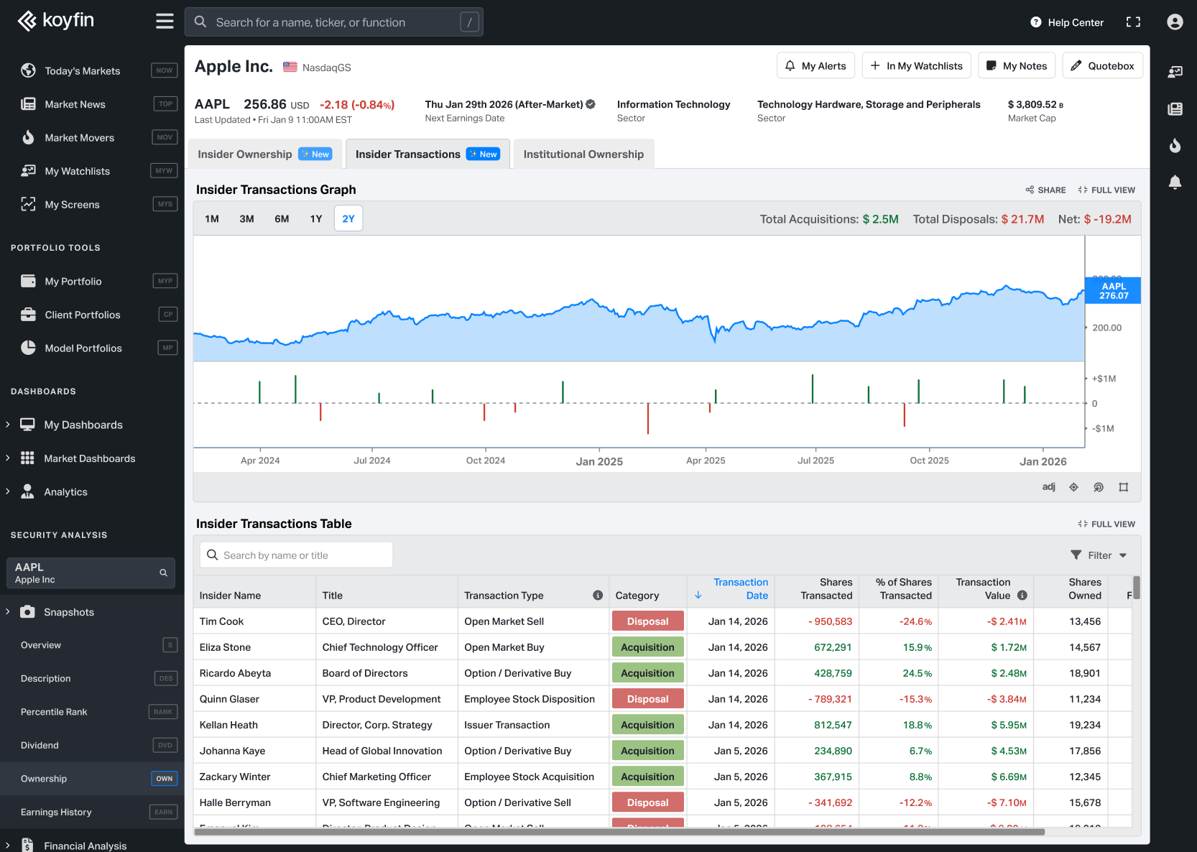Image resolution: width=1197 pixels, height=852 pixels.
Task: Click the My Alerts button
Action: click(815, 66)
